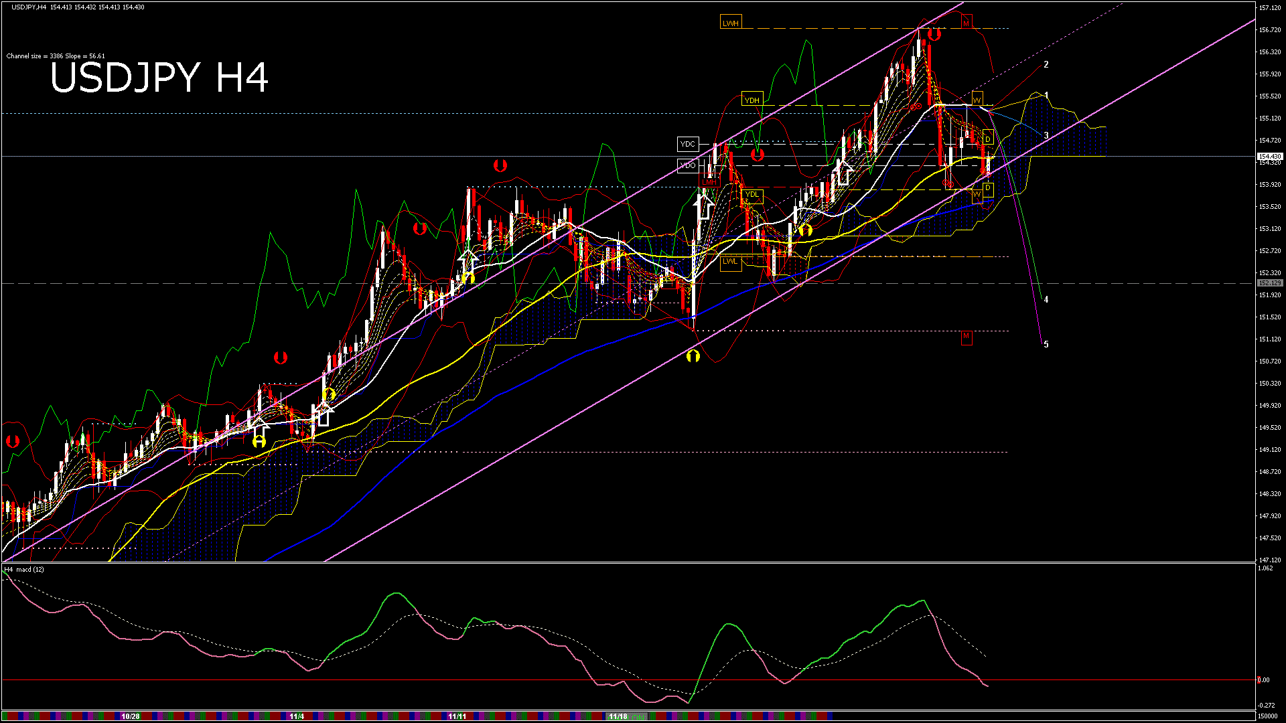1286x723 pixels.
Task: Click the 11/4 date marker on timeline
Action: (x=297, y=716)
